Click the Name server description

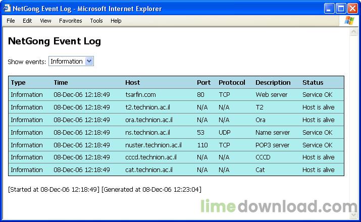[x=273, y=133]
